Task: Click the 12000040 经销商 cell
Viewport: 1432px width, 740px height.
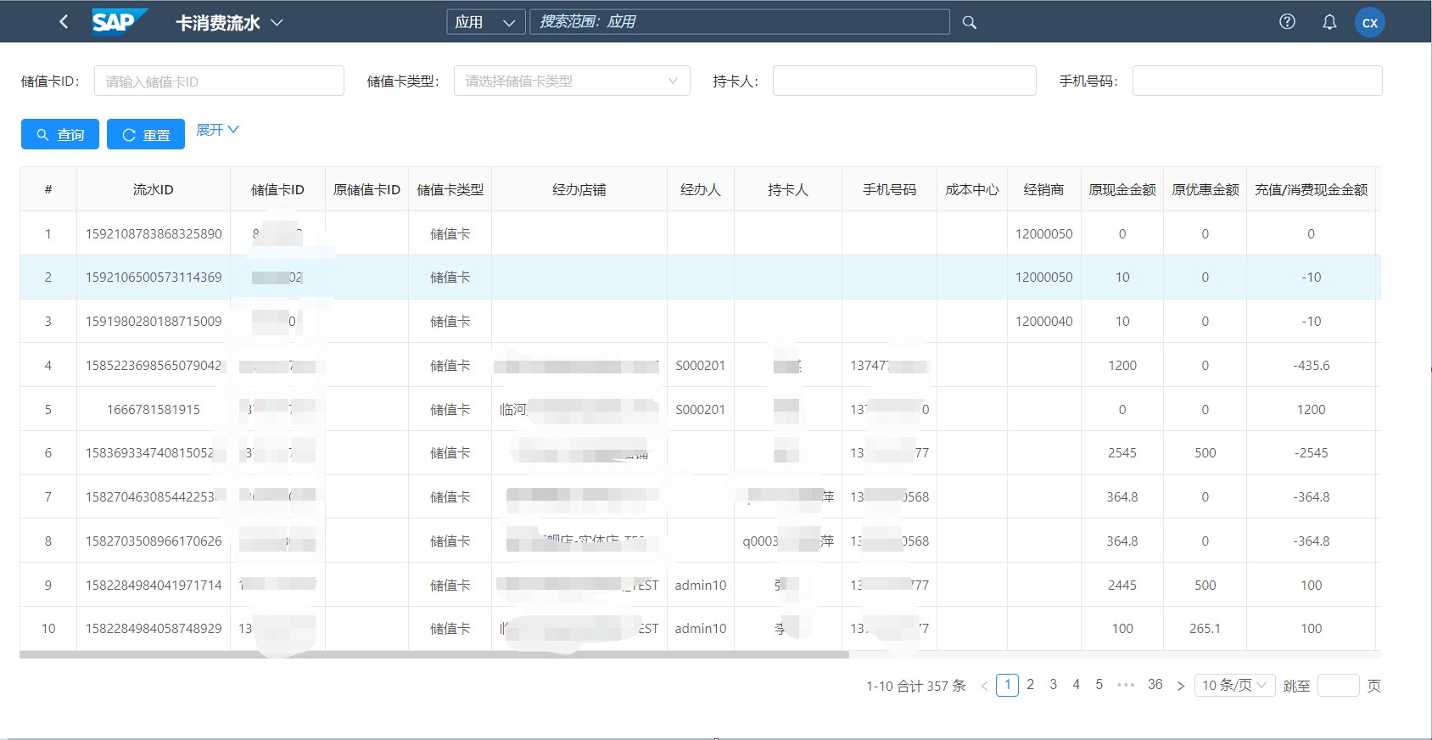Action: [x=1043, y=322]
